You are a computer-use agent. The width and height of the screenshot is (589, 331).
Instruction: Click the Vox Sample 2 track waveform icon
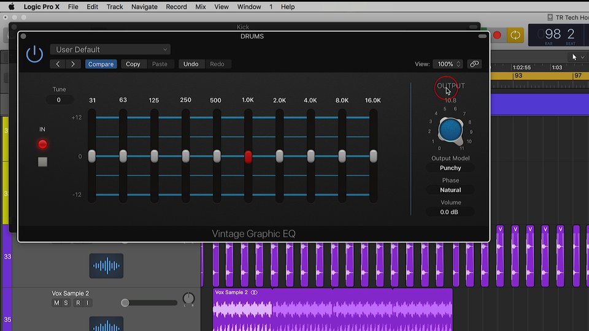106,324
